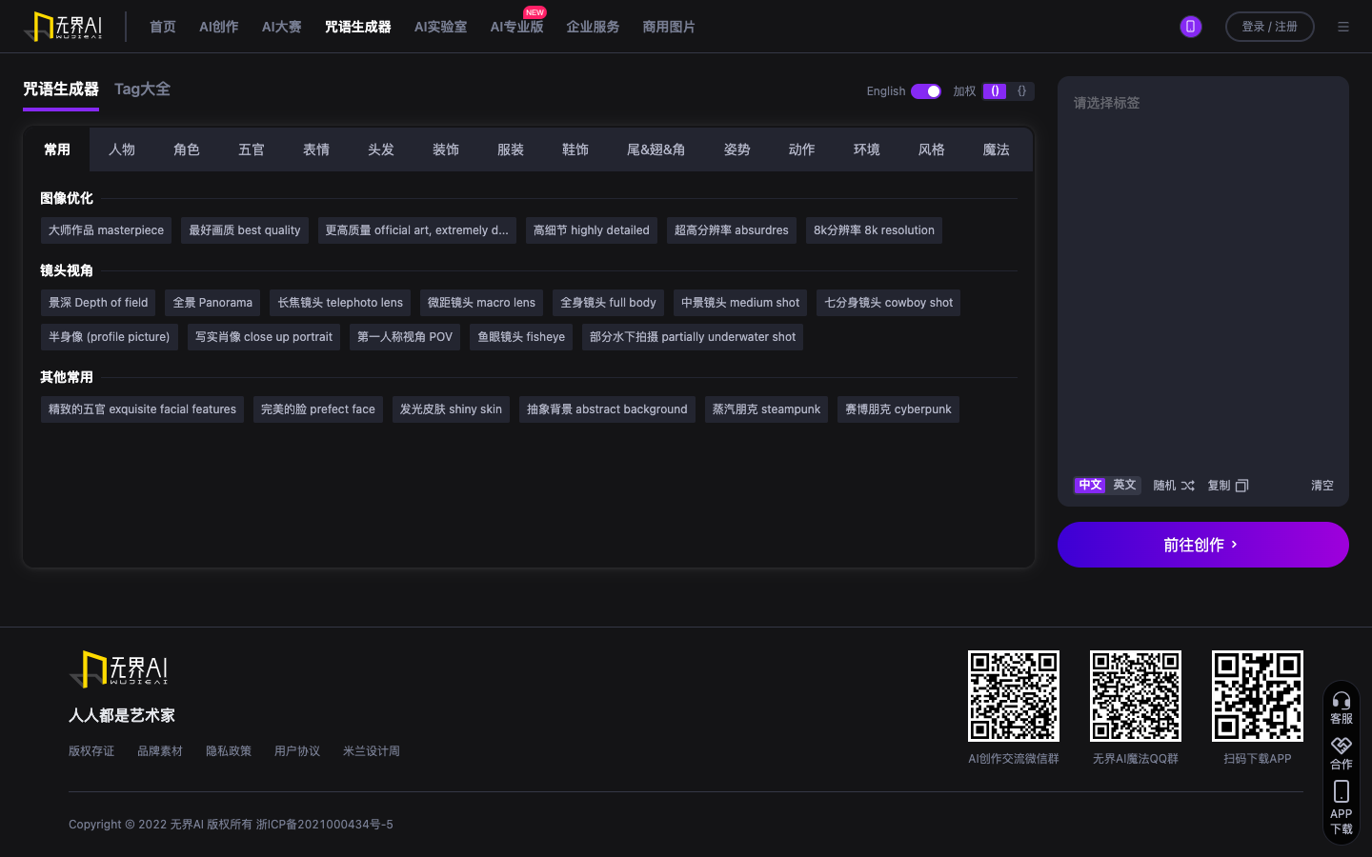
Task: Select curly braces weighting option
Action: point(1021,91)
